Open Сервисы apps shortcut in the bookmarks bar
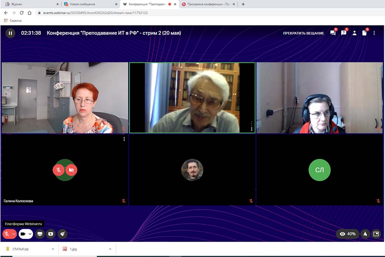 click(13, 21)
